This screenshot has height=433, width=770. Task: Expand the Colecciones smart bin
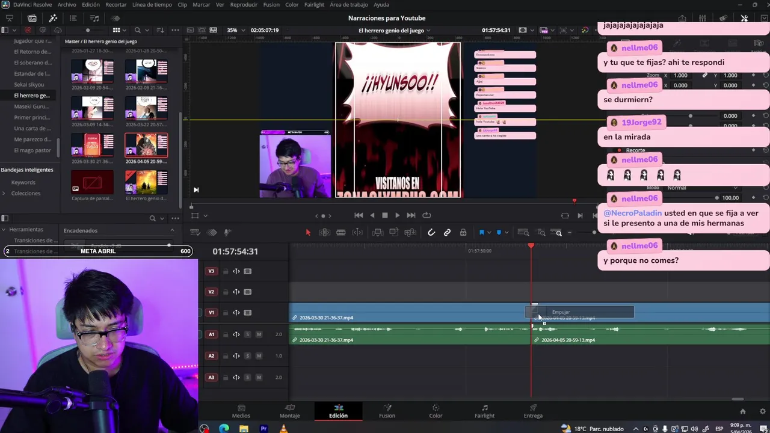click(x=4, y=194)
